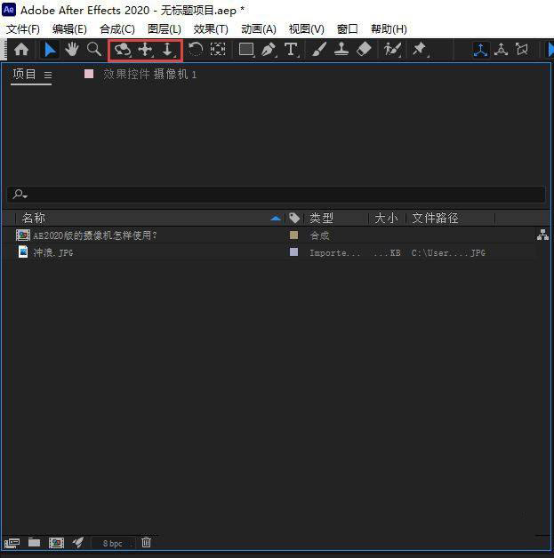Select the Clone Stamp tool
Screen dimensions: 554x558
tap(341, 49)
